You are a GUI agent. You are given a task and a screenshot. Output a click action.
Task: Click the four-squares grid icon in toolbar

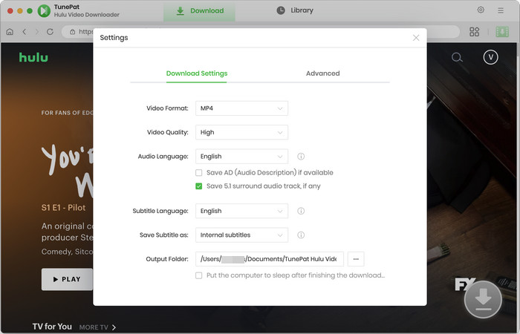click(474, 32)
